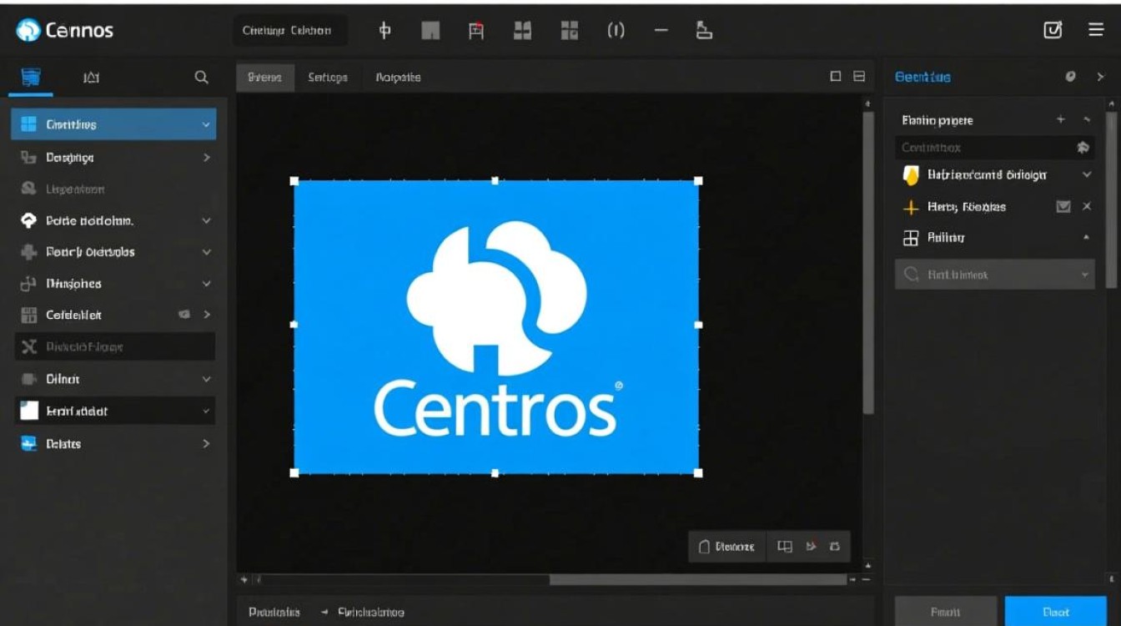
Task: Click the tag icon in the right panel header
Action: pos(1071,77)
